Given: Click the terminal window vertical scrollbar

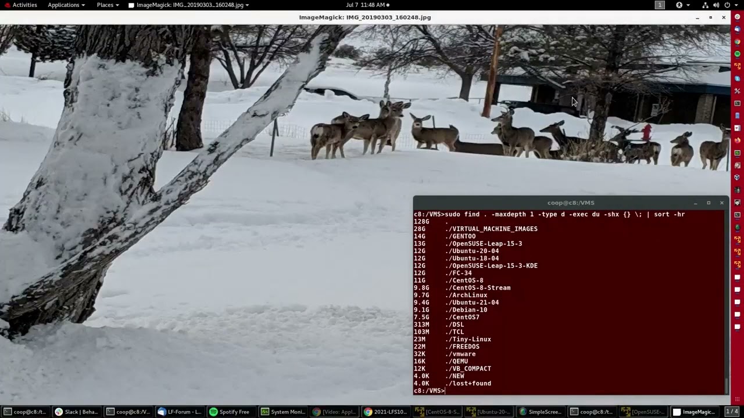Looking at the screenshot, I should click(x=727, y=385).
